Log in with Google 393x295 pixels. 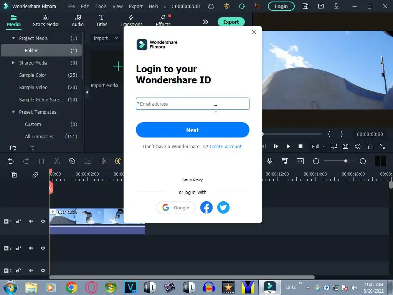click(x=175, y=207)
